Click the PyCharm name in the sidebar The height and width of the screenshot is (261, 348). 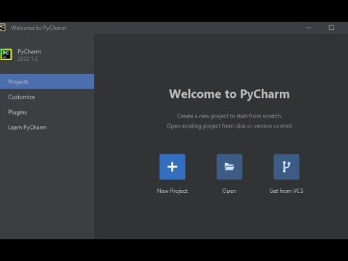pyautogui.click(x=29, y=51)
